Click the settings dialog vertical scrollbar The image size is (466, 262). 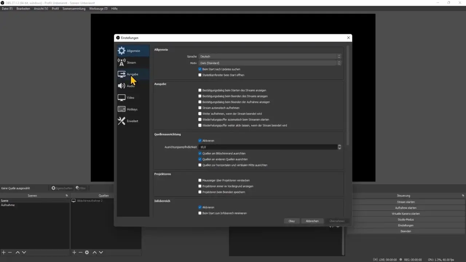coord(348,95)
